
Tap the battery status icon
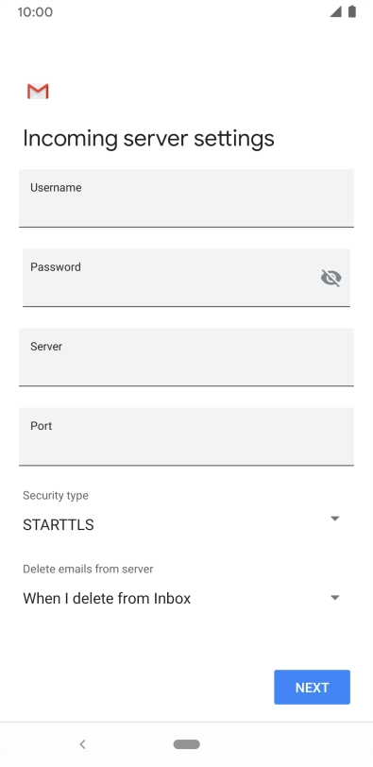352,11
